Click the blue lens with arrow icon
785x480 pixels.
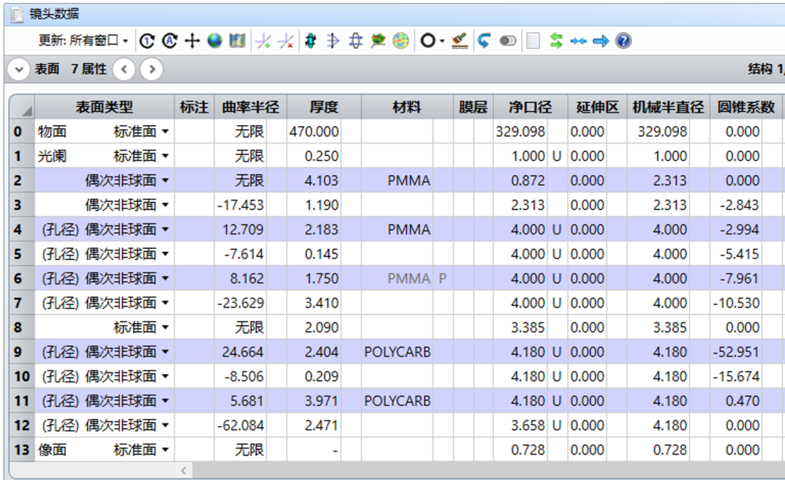click(x=333, y=41)
